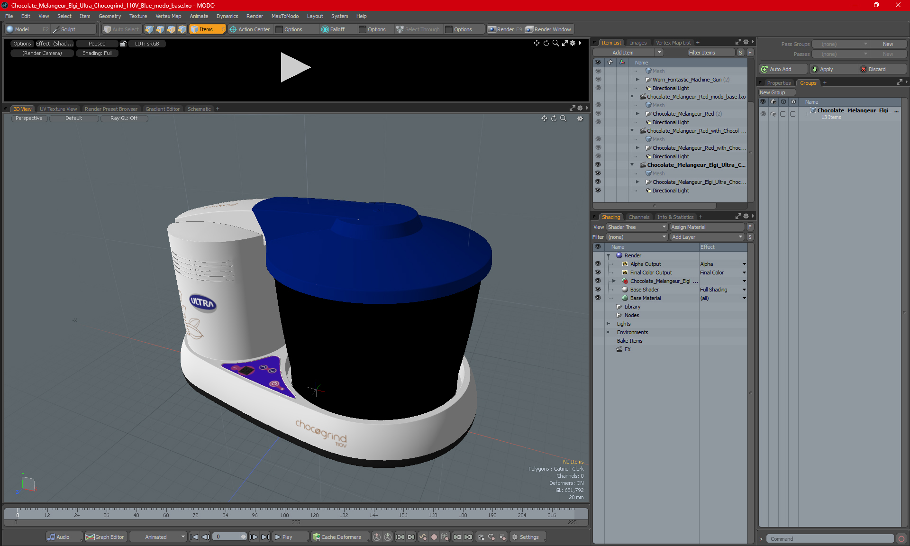Click Assign Material button
This screenshot has width=910, height=546.
click(707, 227)
